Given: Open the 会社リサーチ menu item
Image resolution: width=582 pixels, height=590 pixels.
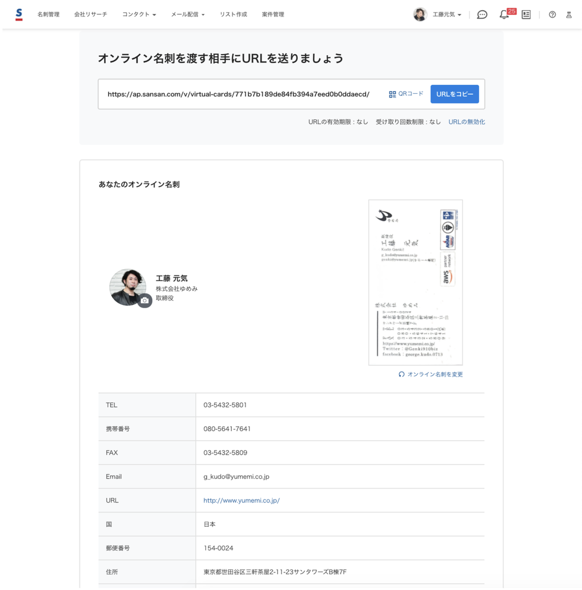Looking at the screenshot, I should pos(90,14).
